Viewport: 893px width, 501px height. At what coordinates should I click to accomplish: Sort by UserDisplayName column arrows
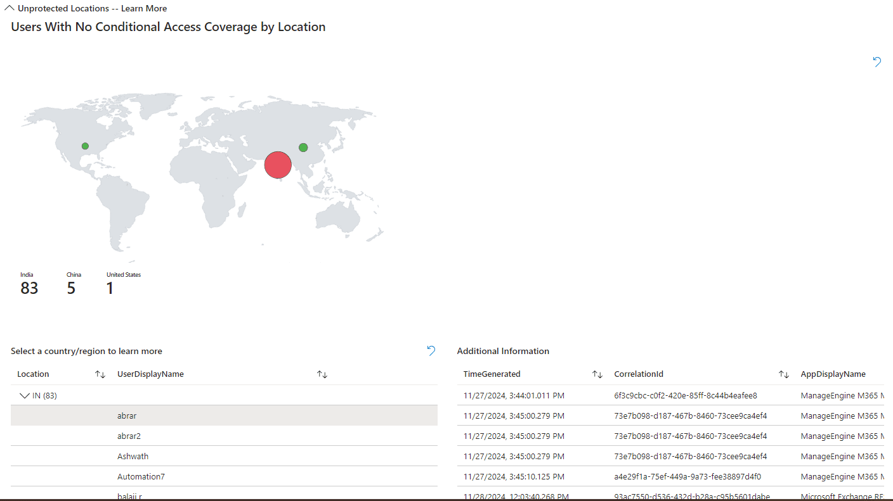pos(322,374)
